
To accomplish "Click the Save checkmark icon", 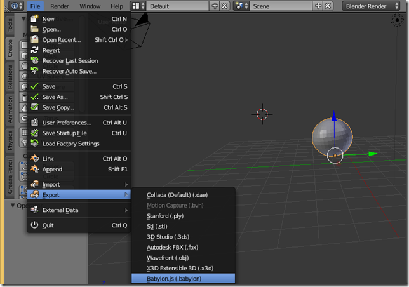I will point(34,86).
